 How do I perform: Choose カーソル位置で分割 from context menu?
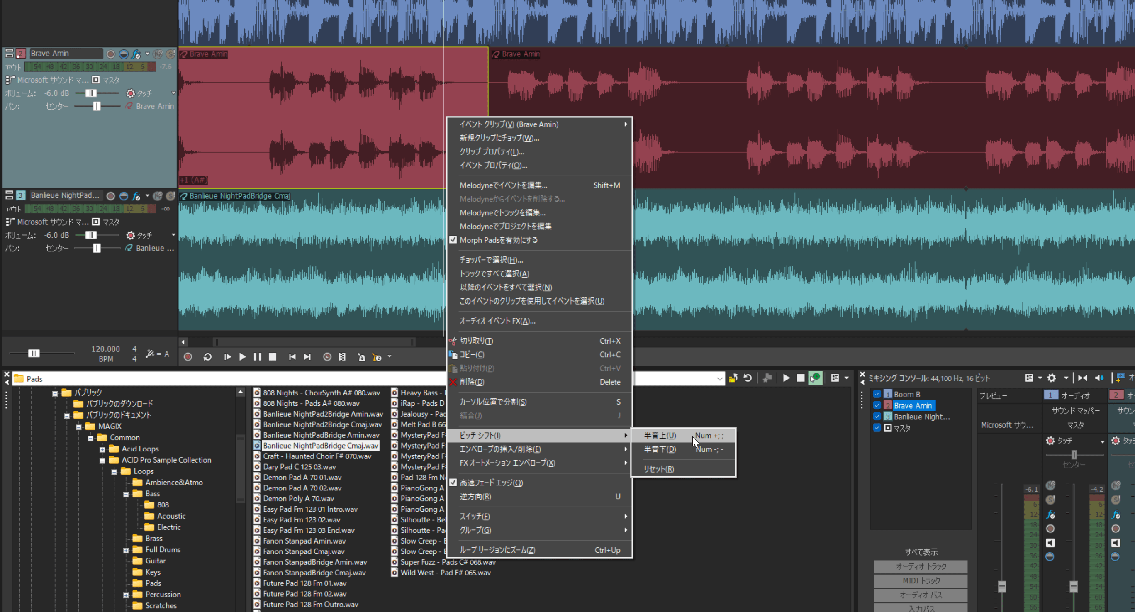(492, 402)
